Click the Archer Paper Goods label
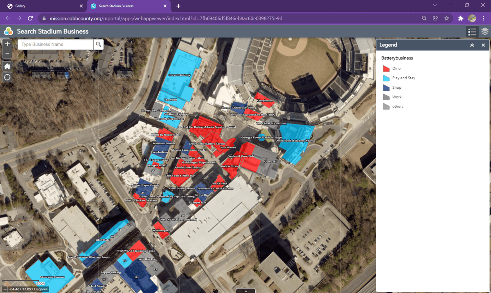The image size is (491, 293). pos(145,185)
